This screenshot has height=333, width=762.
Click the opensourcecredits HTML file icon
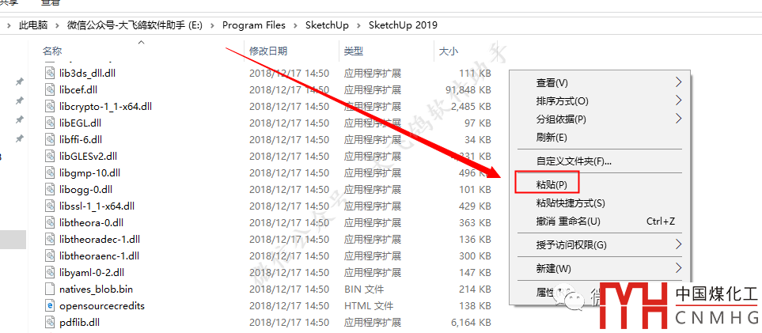(50, 306)
